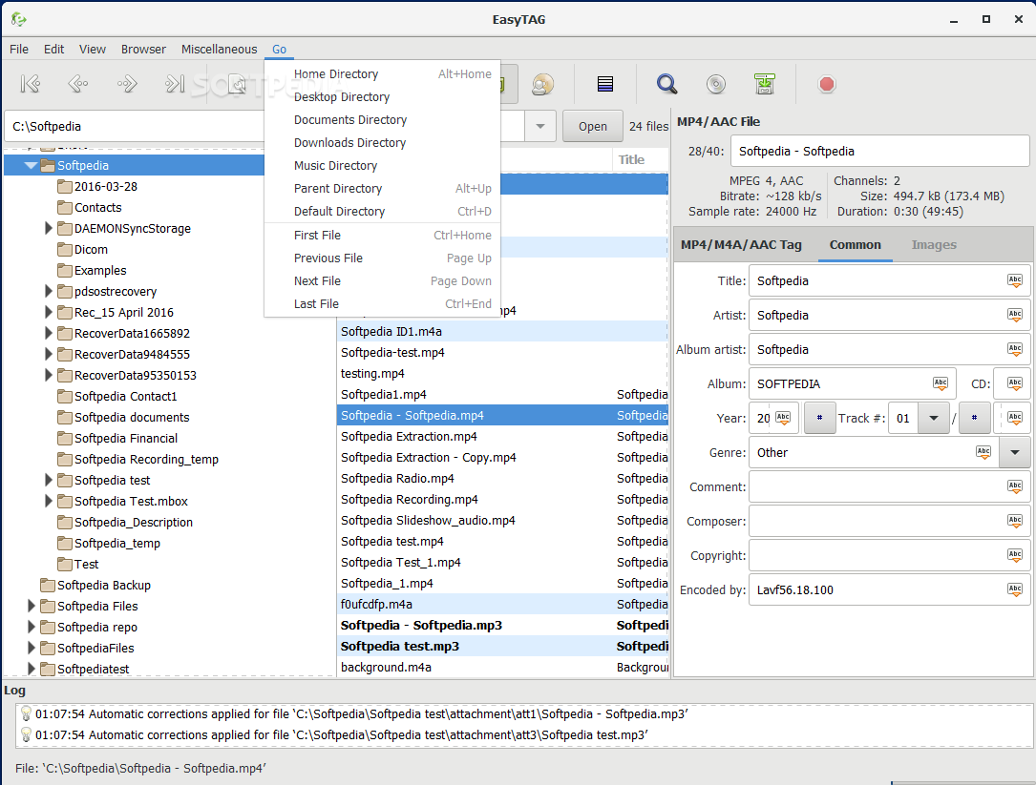
Task: Go to previous file toolbar arrow
Action: 78,84
